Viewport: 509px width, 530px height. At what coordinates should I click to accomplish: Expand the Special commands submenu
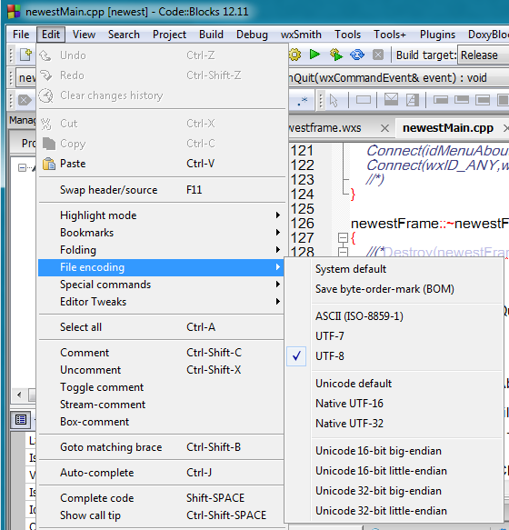point(161,285)
